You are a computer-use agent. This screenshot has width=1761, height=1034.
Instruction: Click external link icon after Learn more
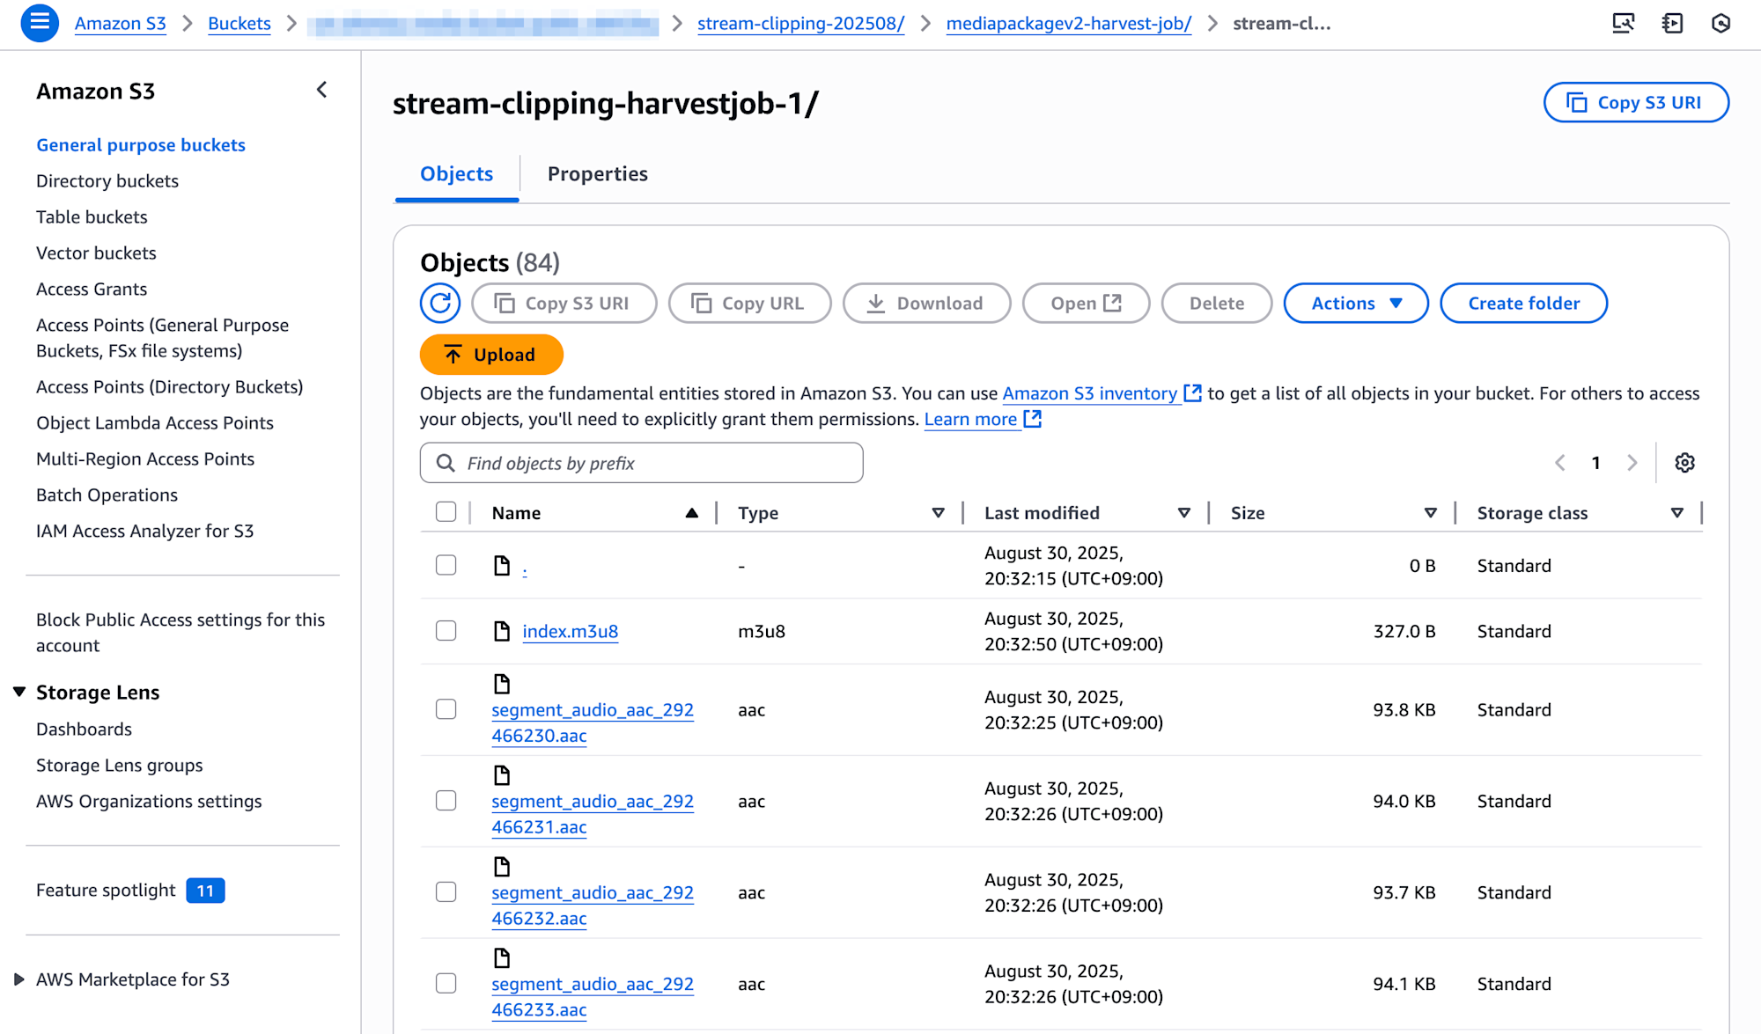point(1033,419)
